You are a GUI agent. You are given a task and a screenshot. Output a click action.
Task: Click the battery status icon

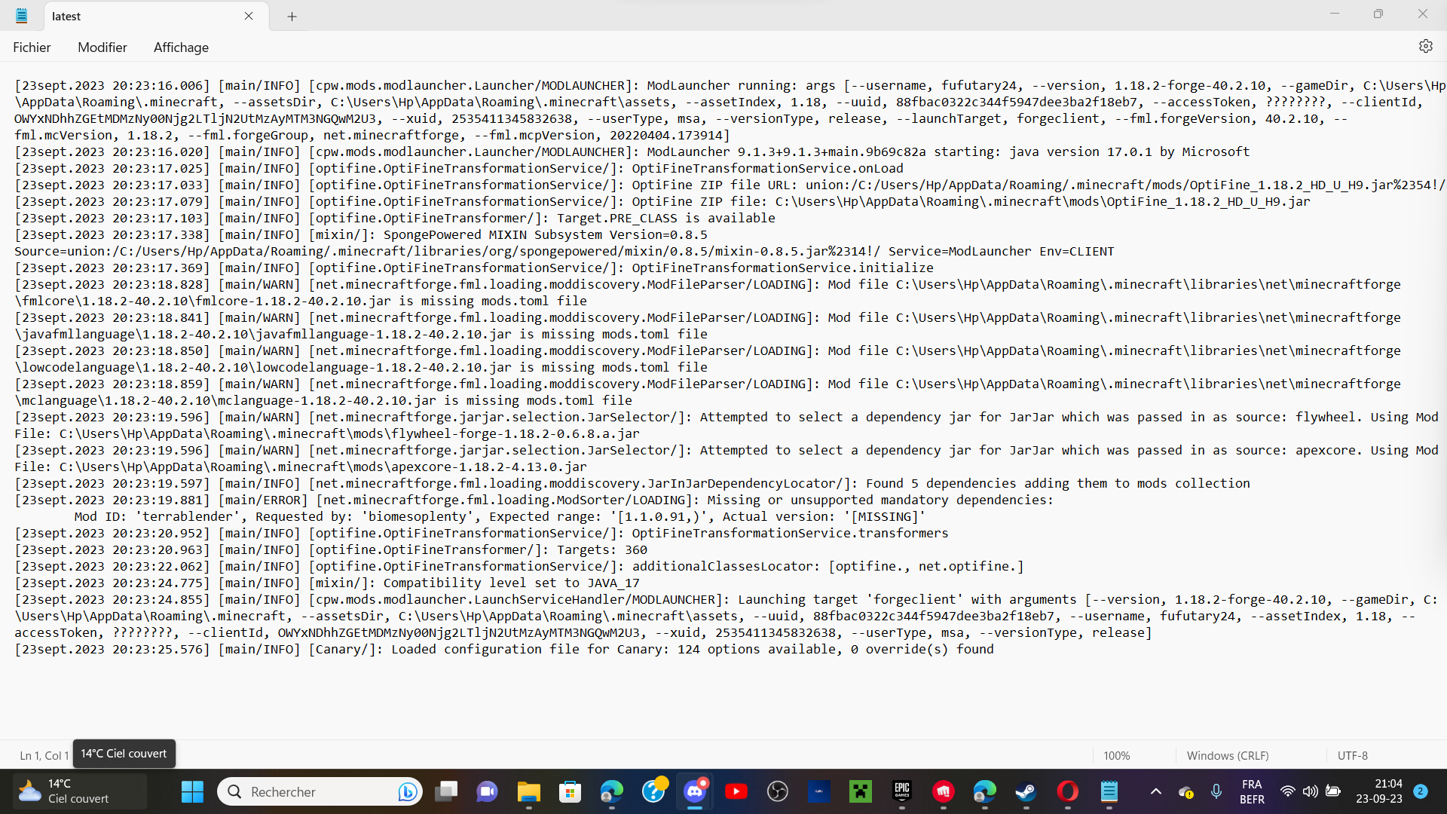point(1333,791)
